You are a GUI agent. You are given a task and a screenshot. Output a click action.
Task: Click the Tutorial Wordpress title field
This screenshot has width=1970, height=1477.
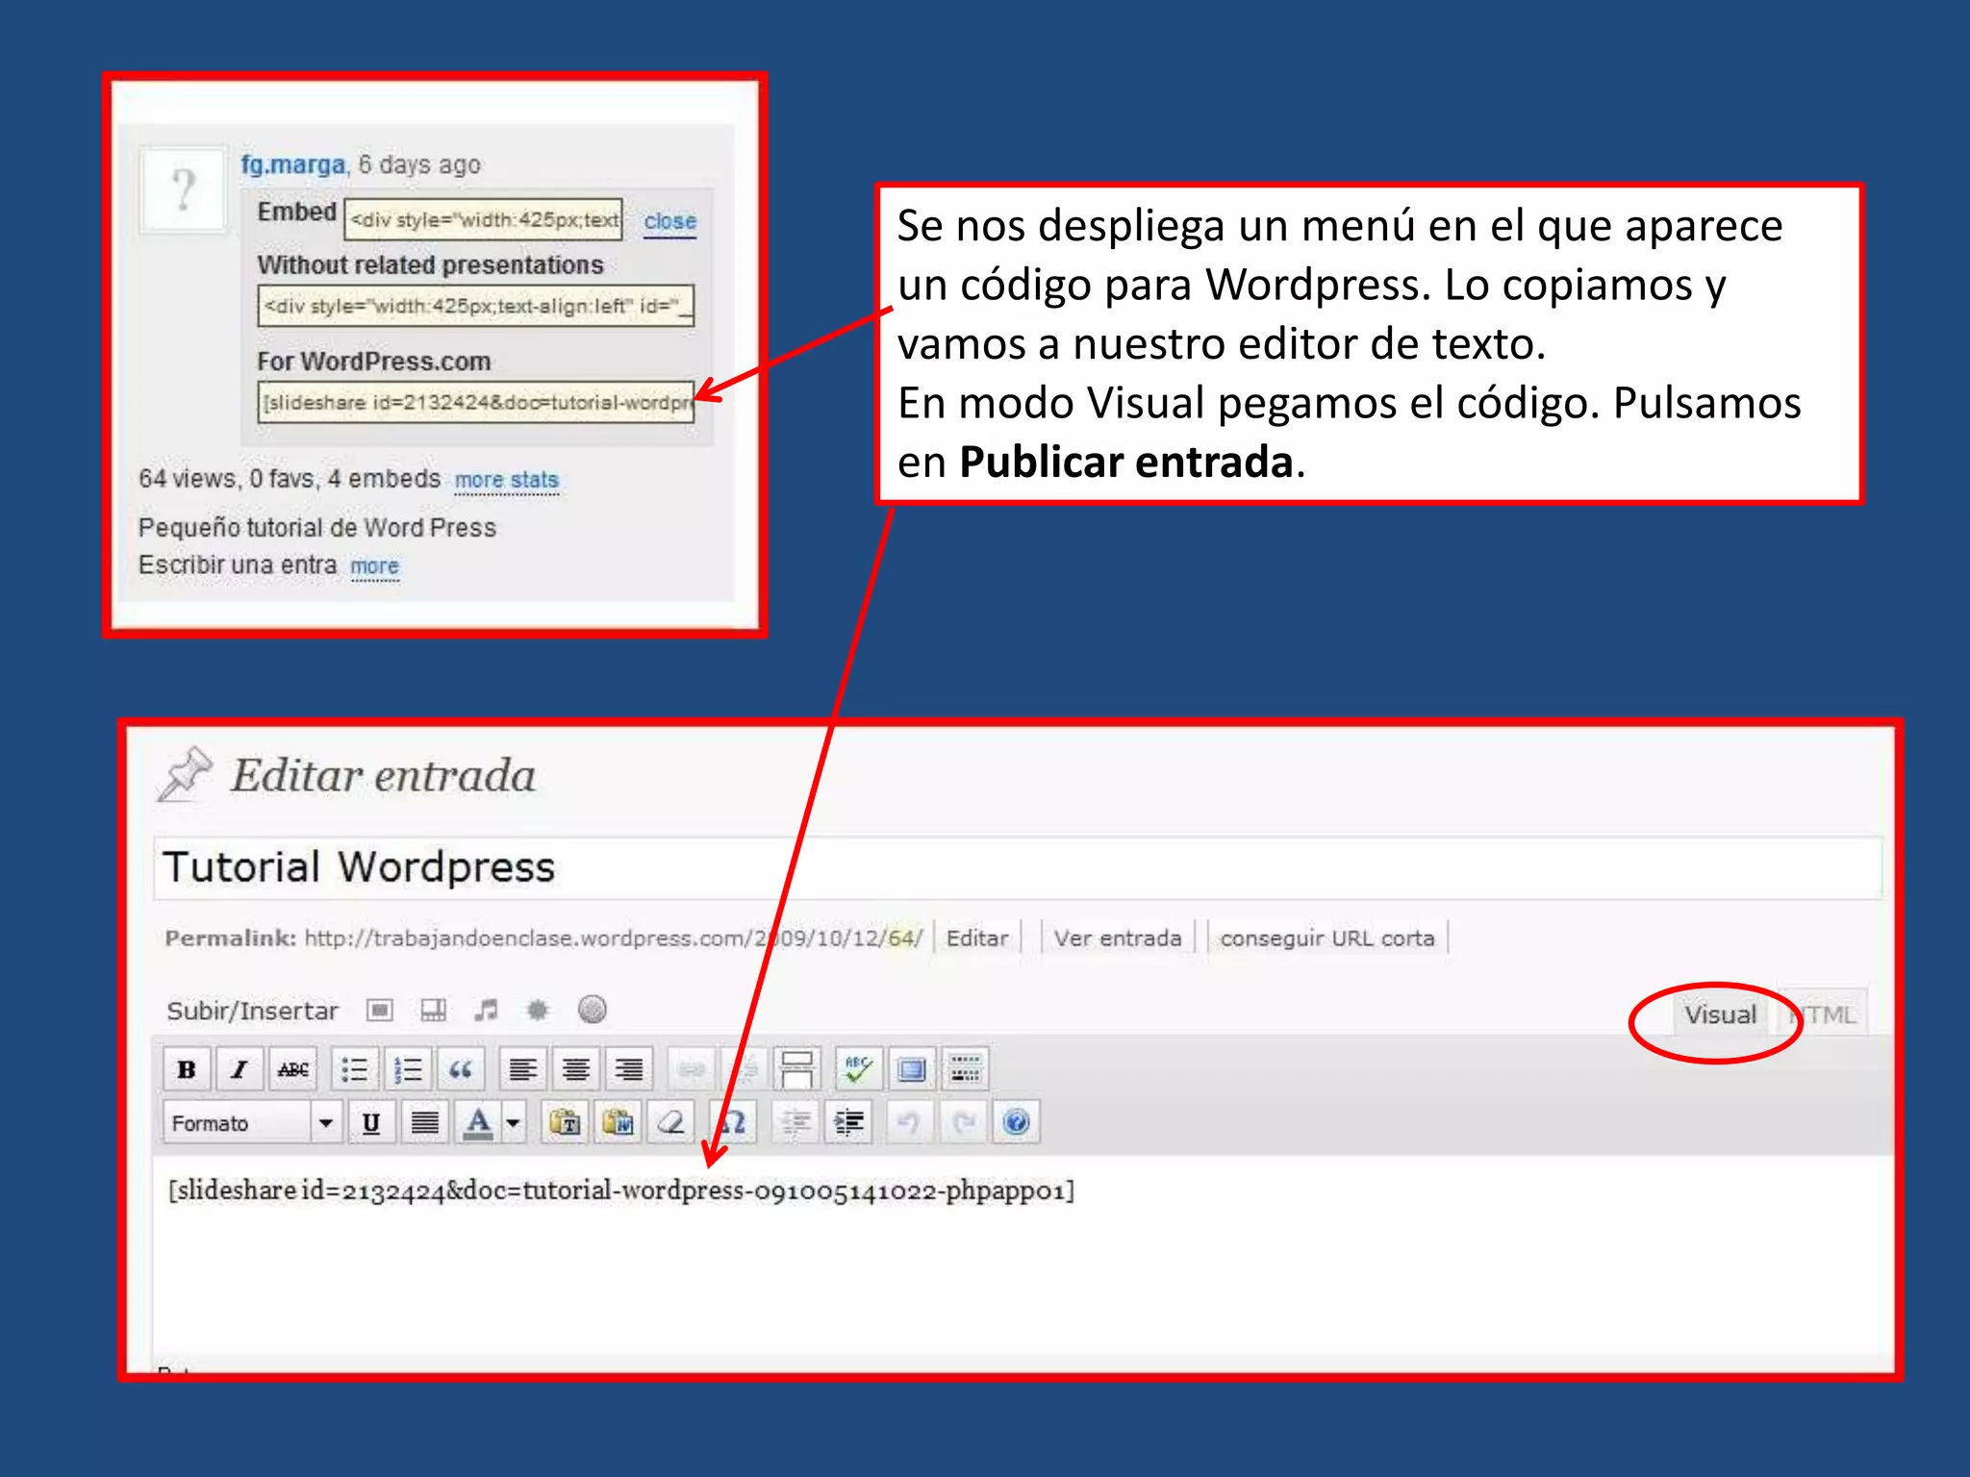1018,867
